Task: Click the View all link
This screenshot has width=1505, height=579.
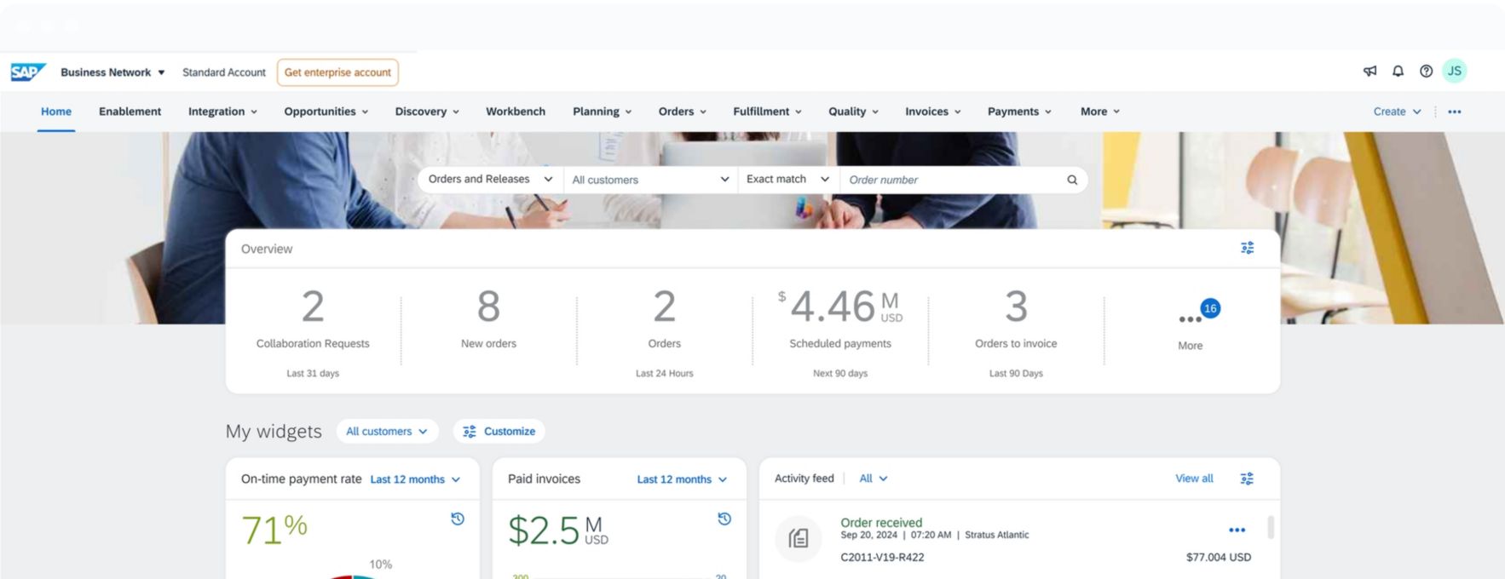Action: [x=1193, y=479]
